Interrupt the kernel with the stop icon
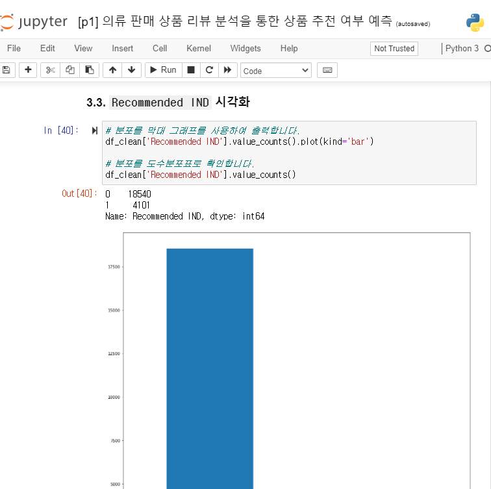Screen dimensions: 491x489 (x=191, y=70)
